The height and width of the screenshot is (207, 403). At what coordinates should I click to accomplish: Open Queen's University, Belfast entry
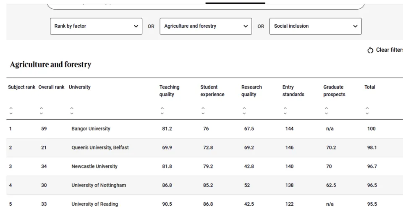100,148
